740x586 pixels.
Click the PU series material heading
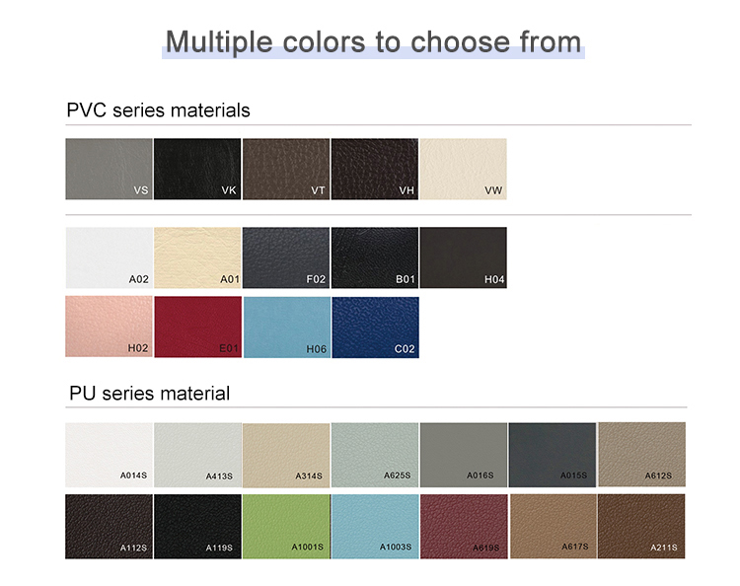(149, 394)
